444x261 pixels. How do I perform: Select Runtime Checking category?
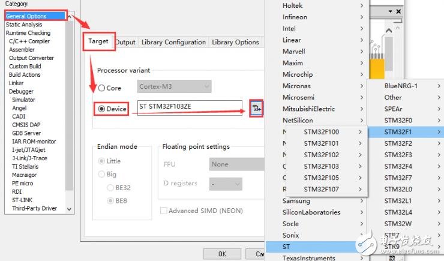point(28,33)
